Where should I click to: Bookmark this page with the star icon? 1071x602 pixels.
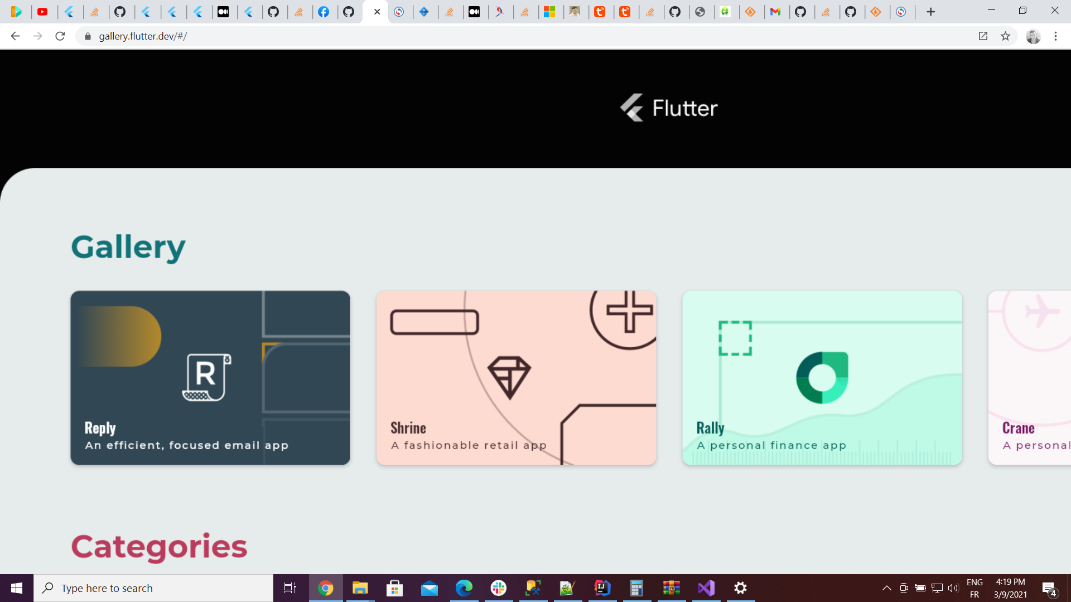coord(1006,36)
